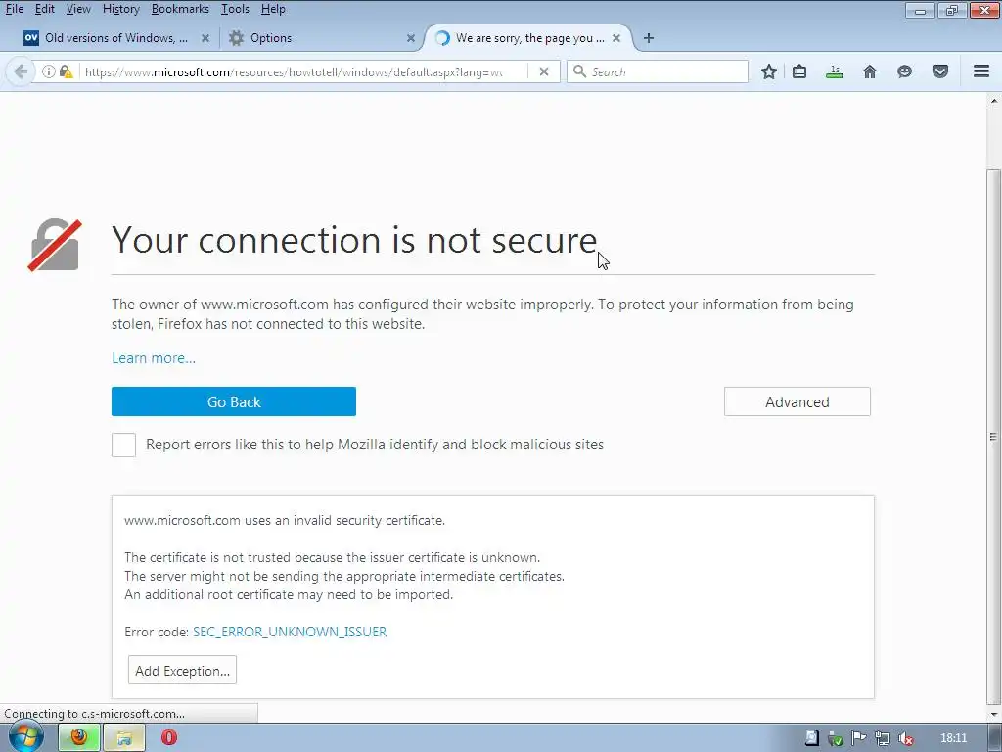
Task: Open a new tab with the plus button
Action: pyautogui.click(x=649, y=38)
